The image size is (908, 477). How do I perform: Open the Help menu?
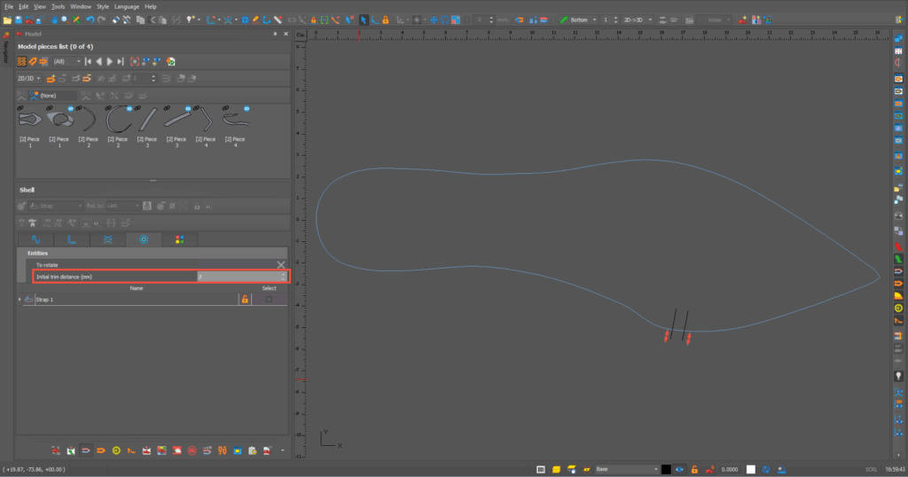pyautogui.click(x=151, y=6)
